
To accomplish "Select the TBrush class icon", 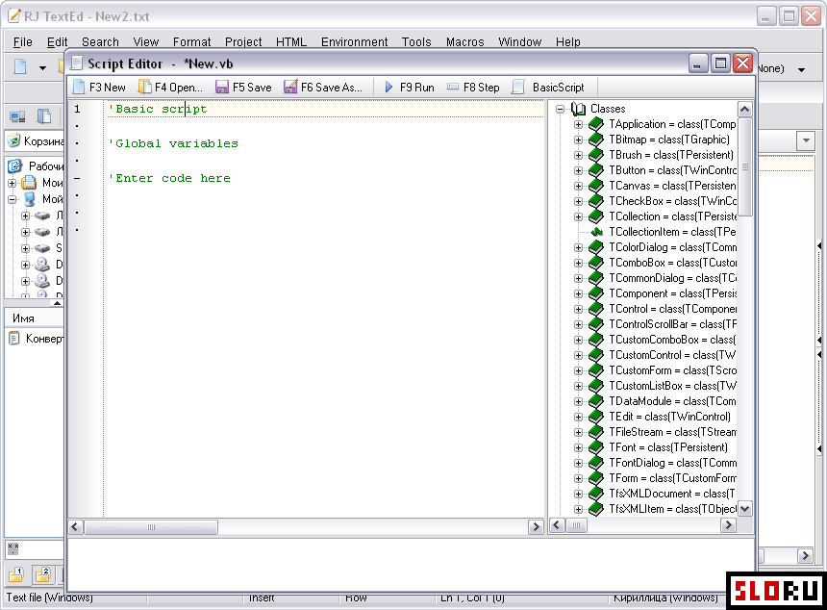I will coord(596,155).
